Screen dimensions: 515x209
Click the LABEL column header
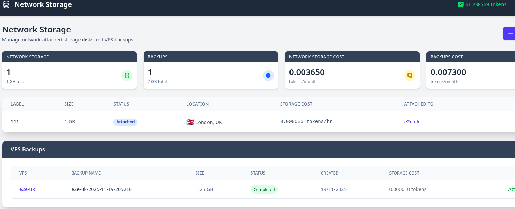(x=17, y=104)
